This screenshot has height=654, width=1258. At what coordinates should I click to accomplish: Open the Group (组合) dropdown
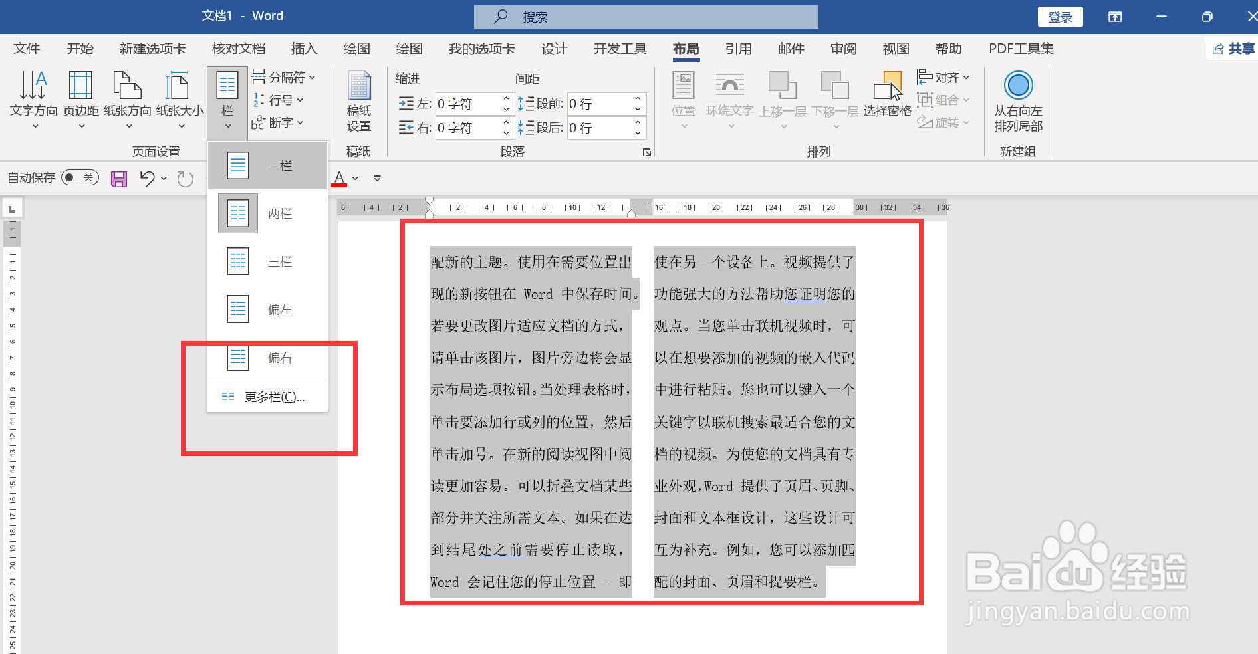point(943,100)
